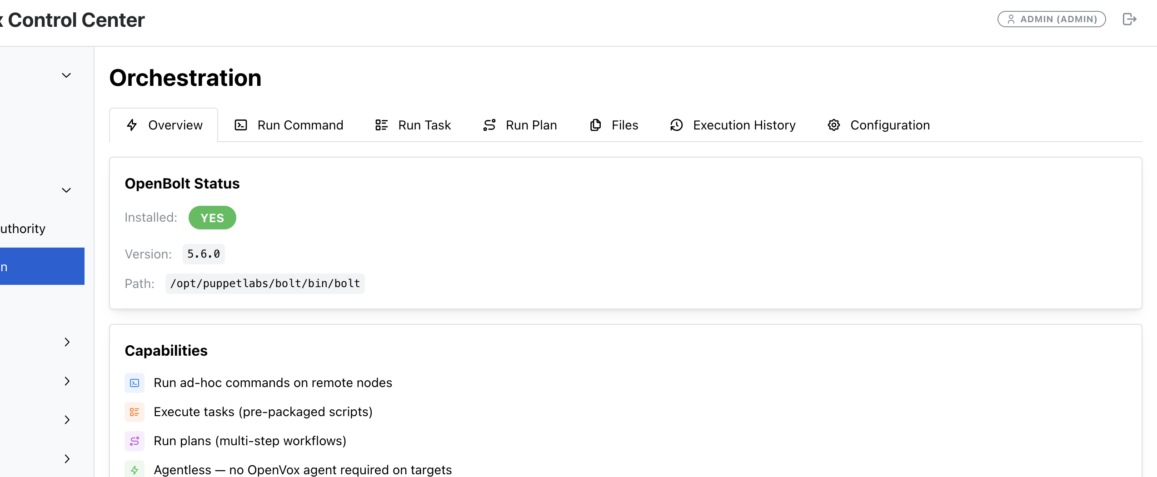Click the documents icon on the Files tab

595,125
